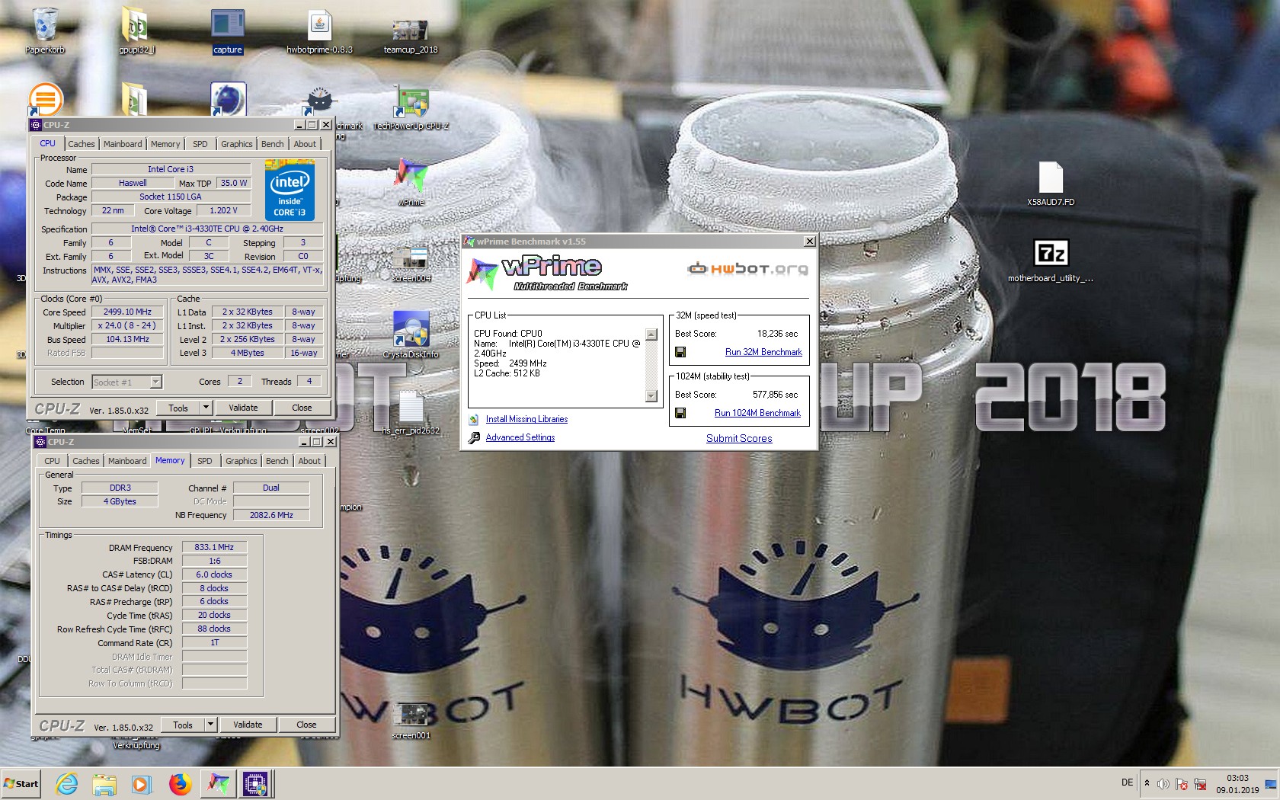
Task: Click scroll up arrow in CPU List
Action: pyautogui.click(x=651, y=334)
